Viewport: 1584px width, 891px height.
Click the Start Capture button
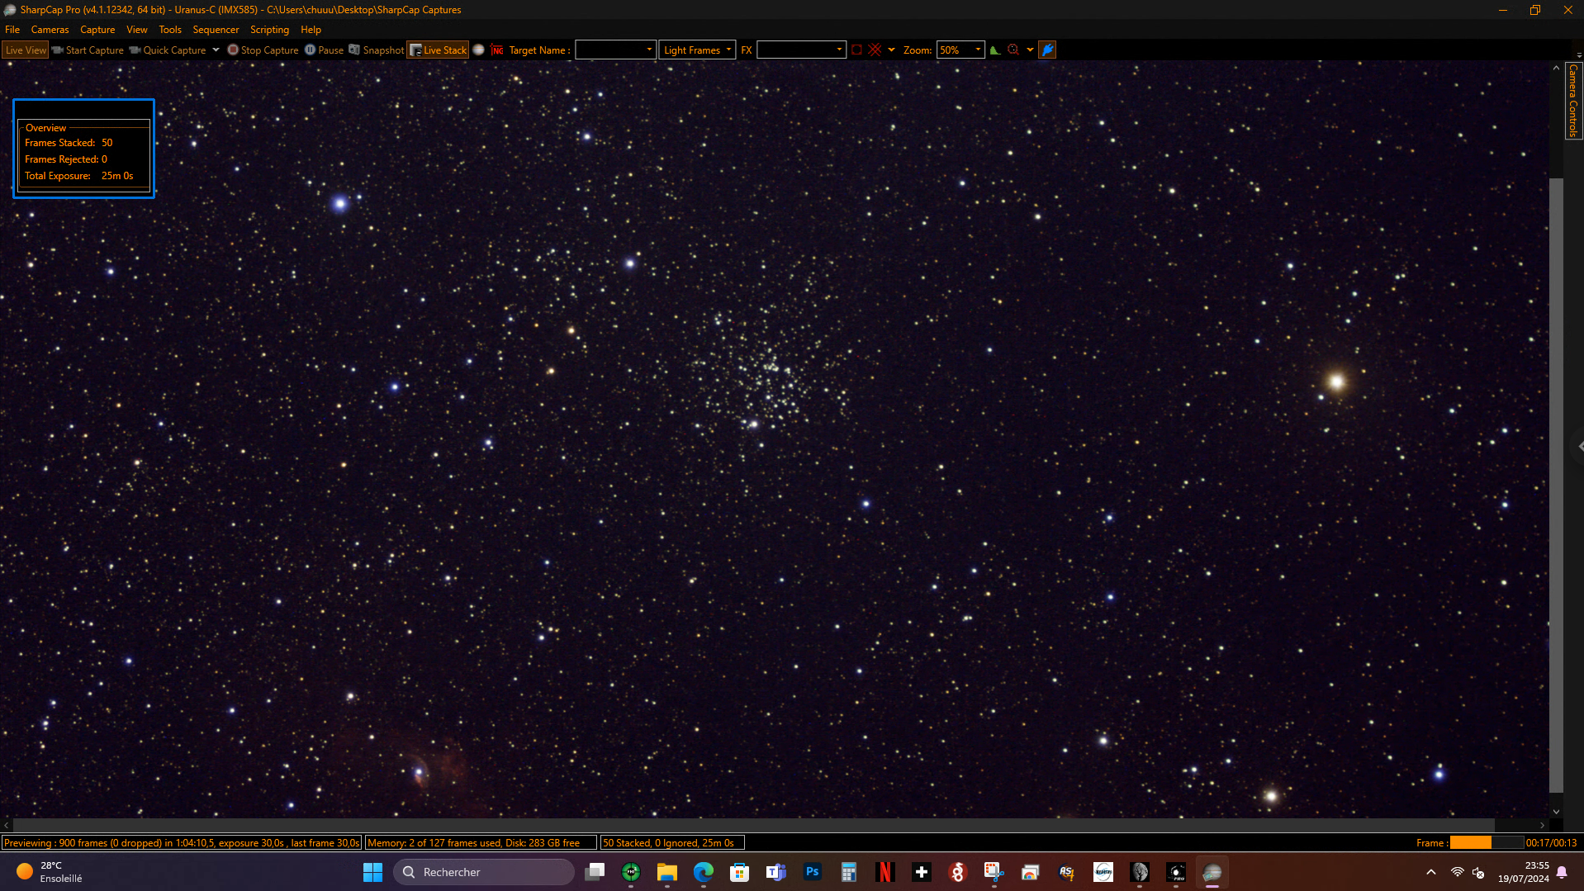pyautogui.click(x=88, y=50)
